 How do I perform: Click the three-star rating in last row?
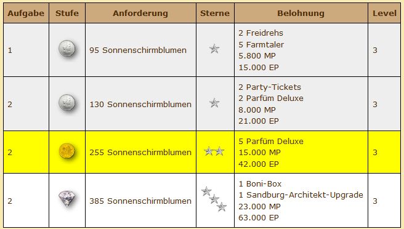pos(214,199)
